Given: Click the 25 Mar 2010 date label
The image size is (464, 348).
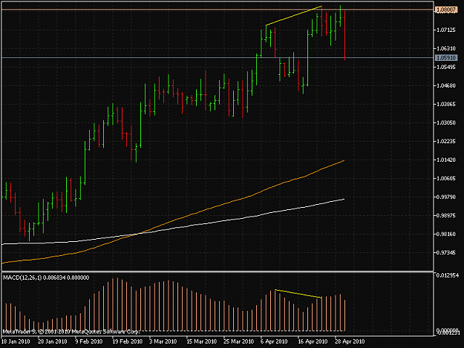Looking at the screenshot, I should (238, 341).
